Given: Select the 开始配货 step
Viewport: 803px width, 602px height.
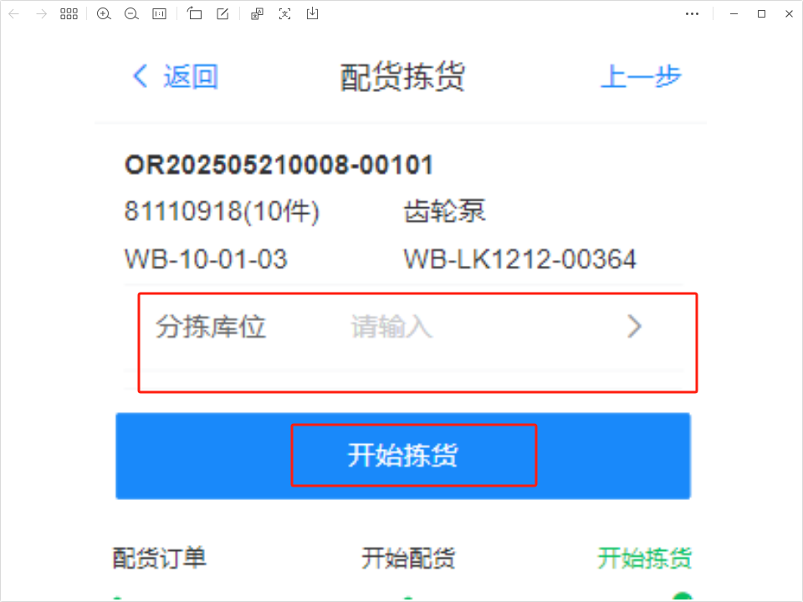Looking at the screenshot, I should pos(408,558).
